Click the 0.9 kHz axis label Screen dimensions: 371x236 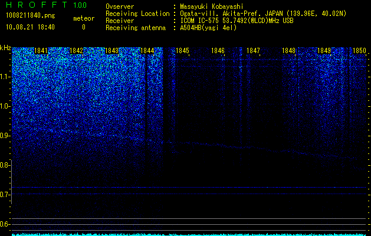5,136
